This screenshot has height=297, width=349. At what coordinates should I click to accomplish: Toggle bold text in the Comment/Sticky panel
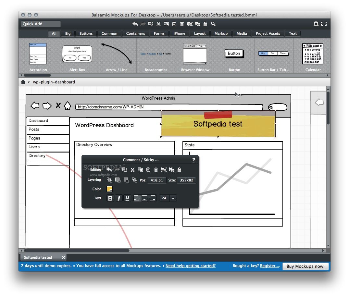pos(110,198)
